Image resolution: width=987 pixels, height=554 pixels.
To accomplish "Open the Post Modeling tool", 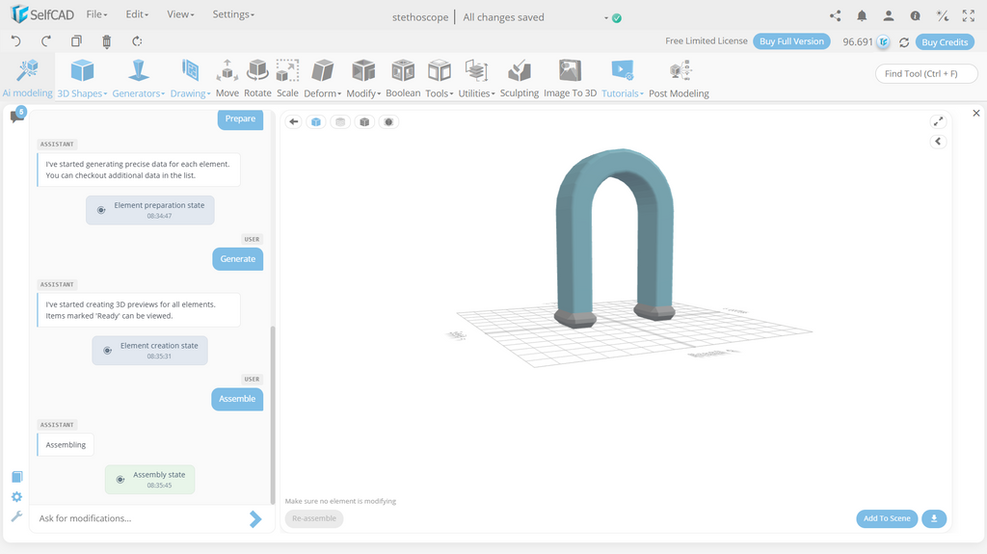I will pyautogui.click(x=679, y=78).
